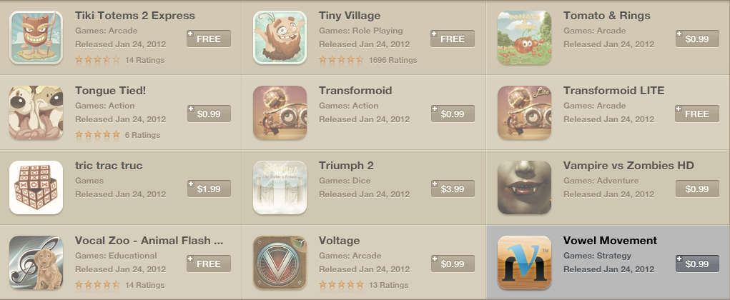
Task: Click the Vocal Zoo - Animal Flash title
Action: coord(149,241)
